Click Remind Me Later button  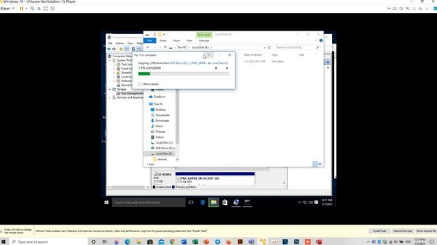[x=403, y=231]
